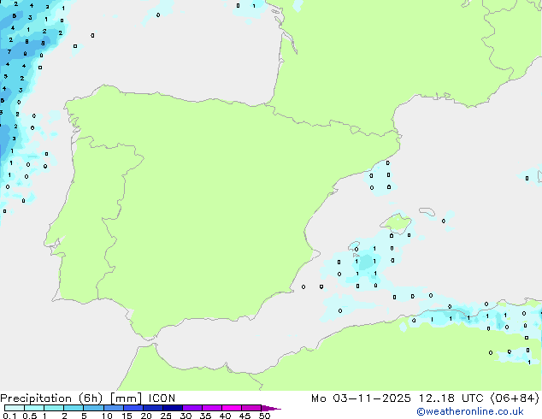The image size is (542, 419).
Task: Click the Ibiza island outline
Action: tap(354, 245)
